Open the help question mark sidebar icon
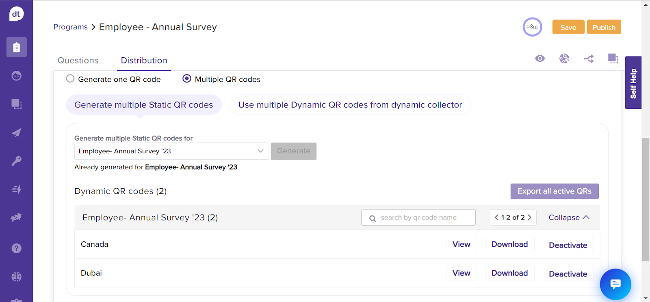 tap(16, 248)
